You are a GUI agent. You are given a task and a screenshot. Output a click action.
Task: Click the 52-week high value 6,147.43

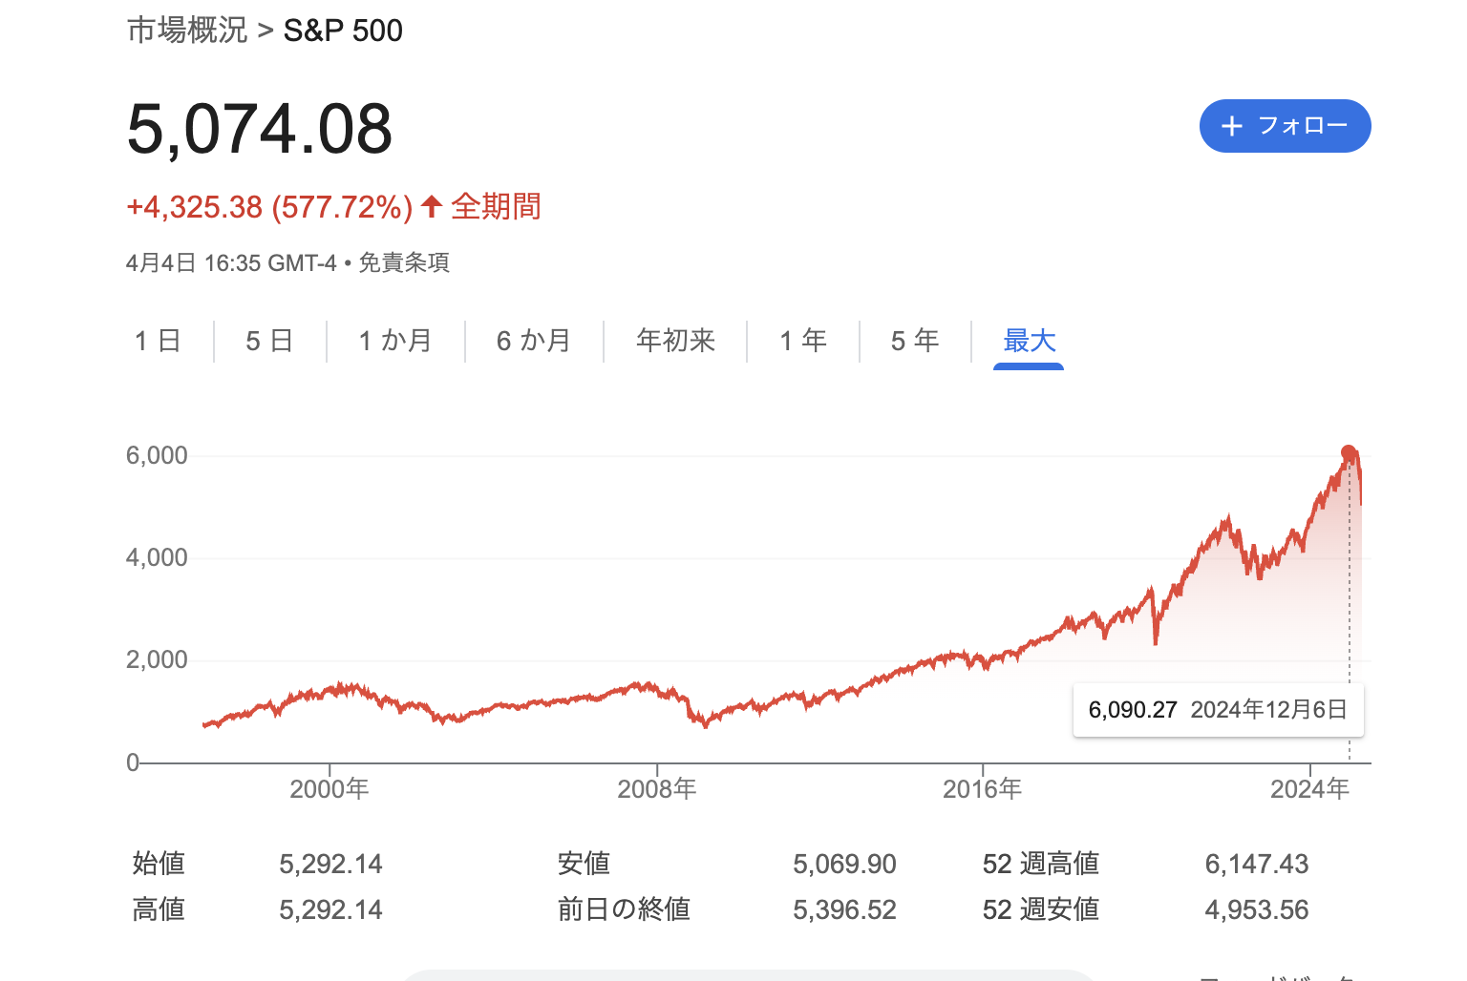[1257, 865]
